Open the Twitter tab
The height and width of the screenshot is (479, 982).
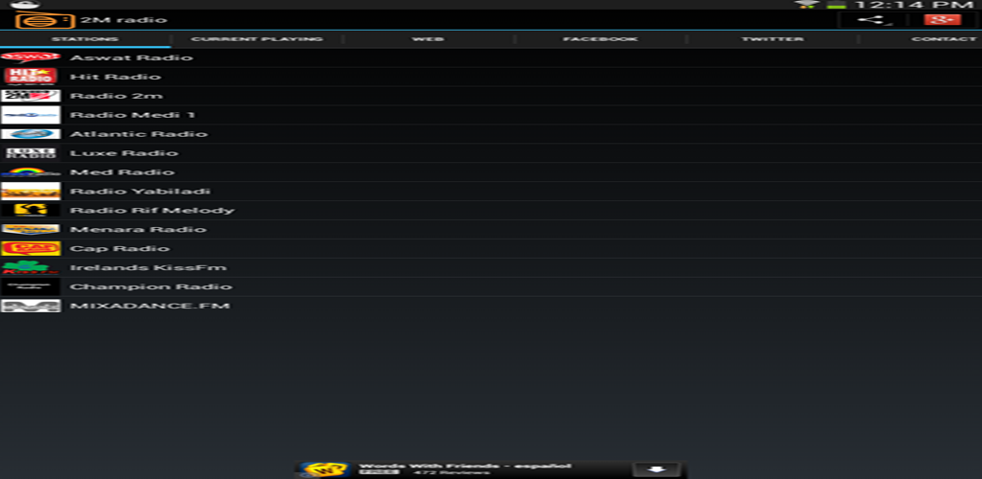click(x=773, y=38)
